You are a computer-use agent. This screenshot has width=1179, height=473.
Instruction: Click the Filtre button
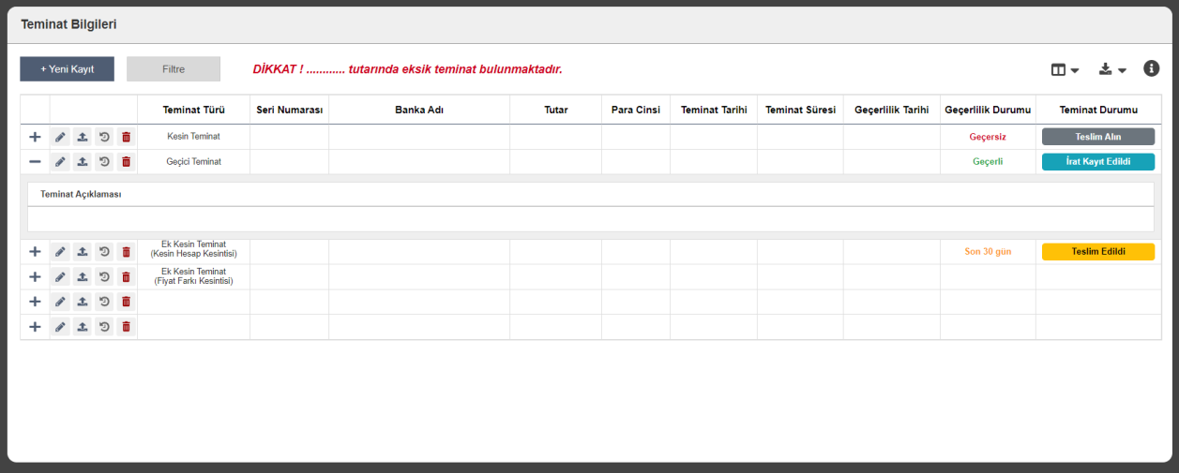tap(174, 69)
